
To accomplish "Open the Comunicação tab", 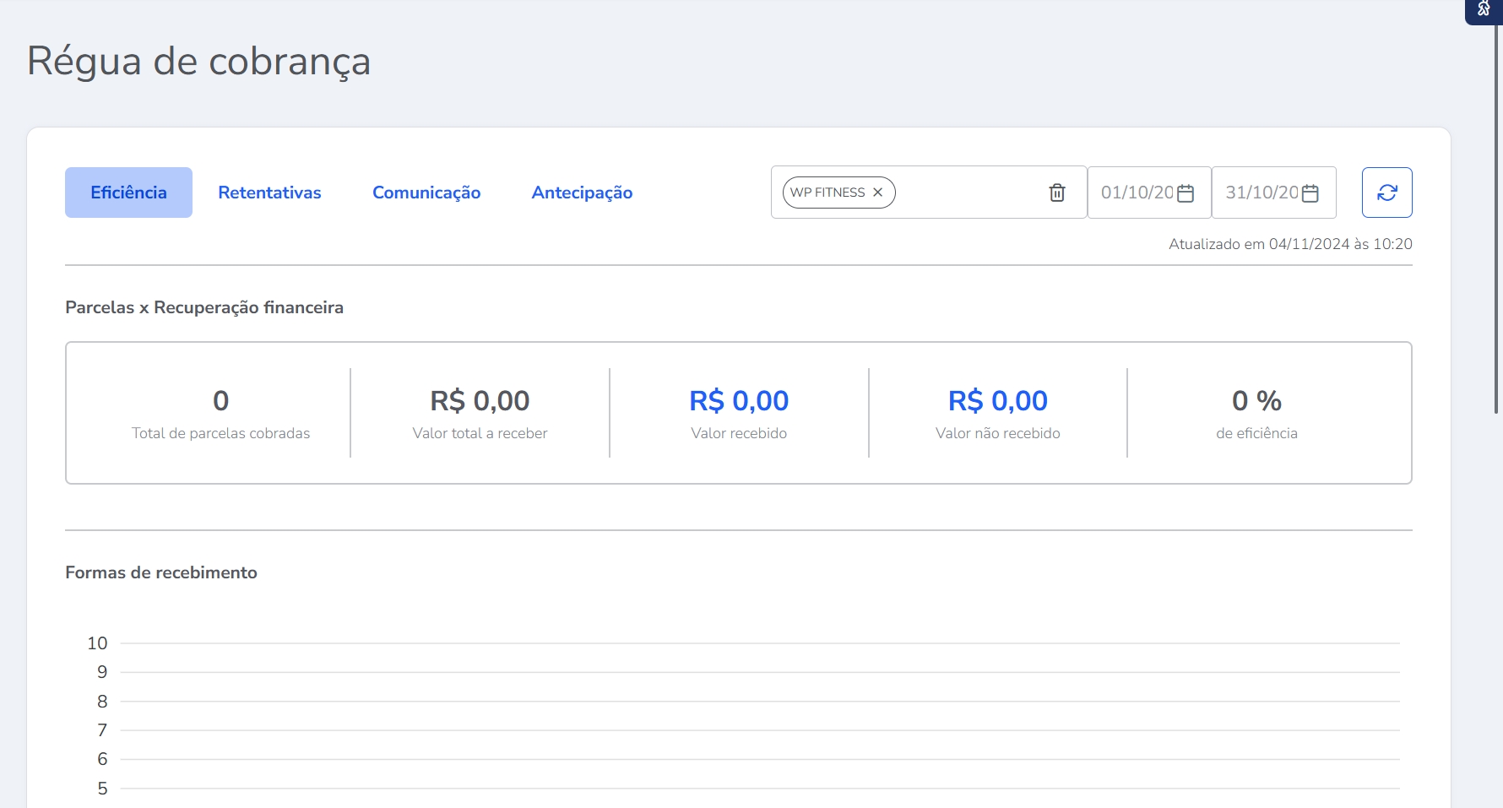I will (426, 193).
